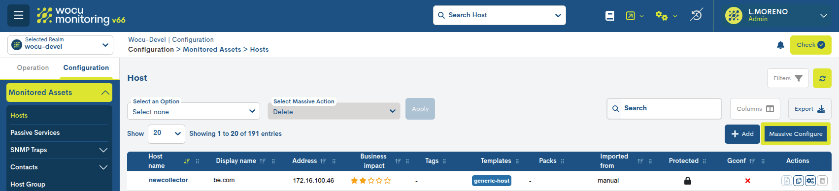
Task: Click the Massive Configure button
Action: (x=796, y=134)
